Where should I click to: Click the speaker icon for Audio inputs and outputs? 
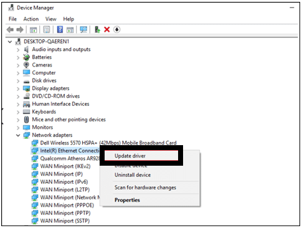coord(26,49)
